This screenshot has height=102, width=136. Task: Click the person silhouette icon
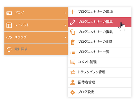73,82
